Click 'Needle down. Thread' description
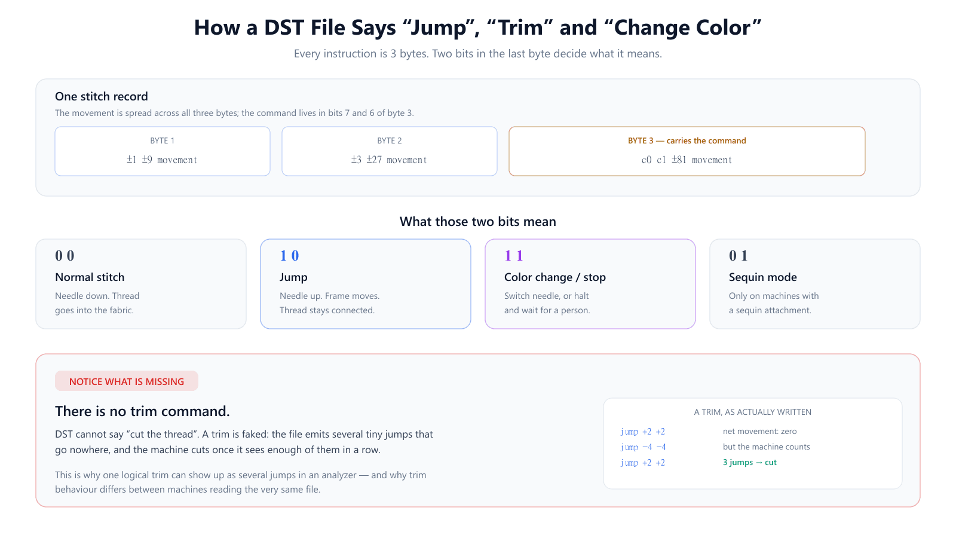 97,296
